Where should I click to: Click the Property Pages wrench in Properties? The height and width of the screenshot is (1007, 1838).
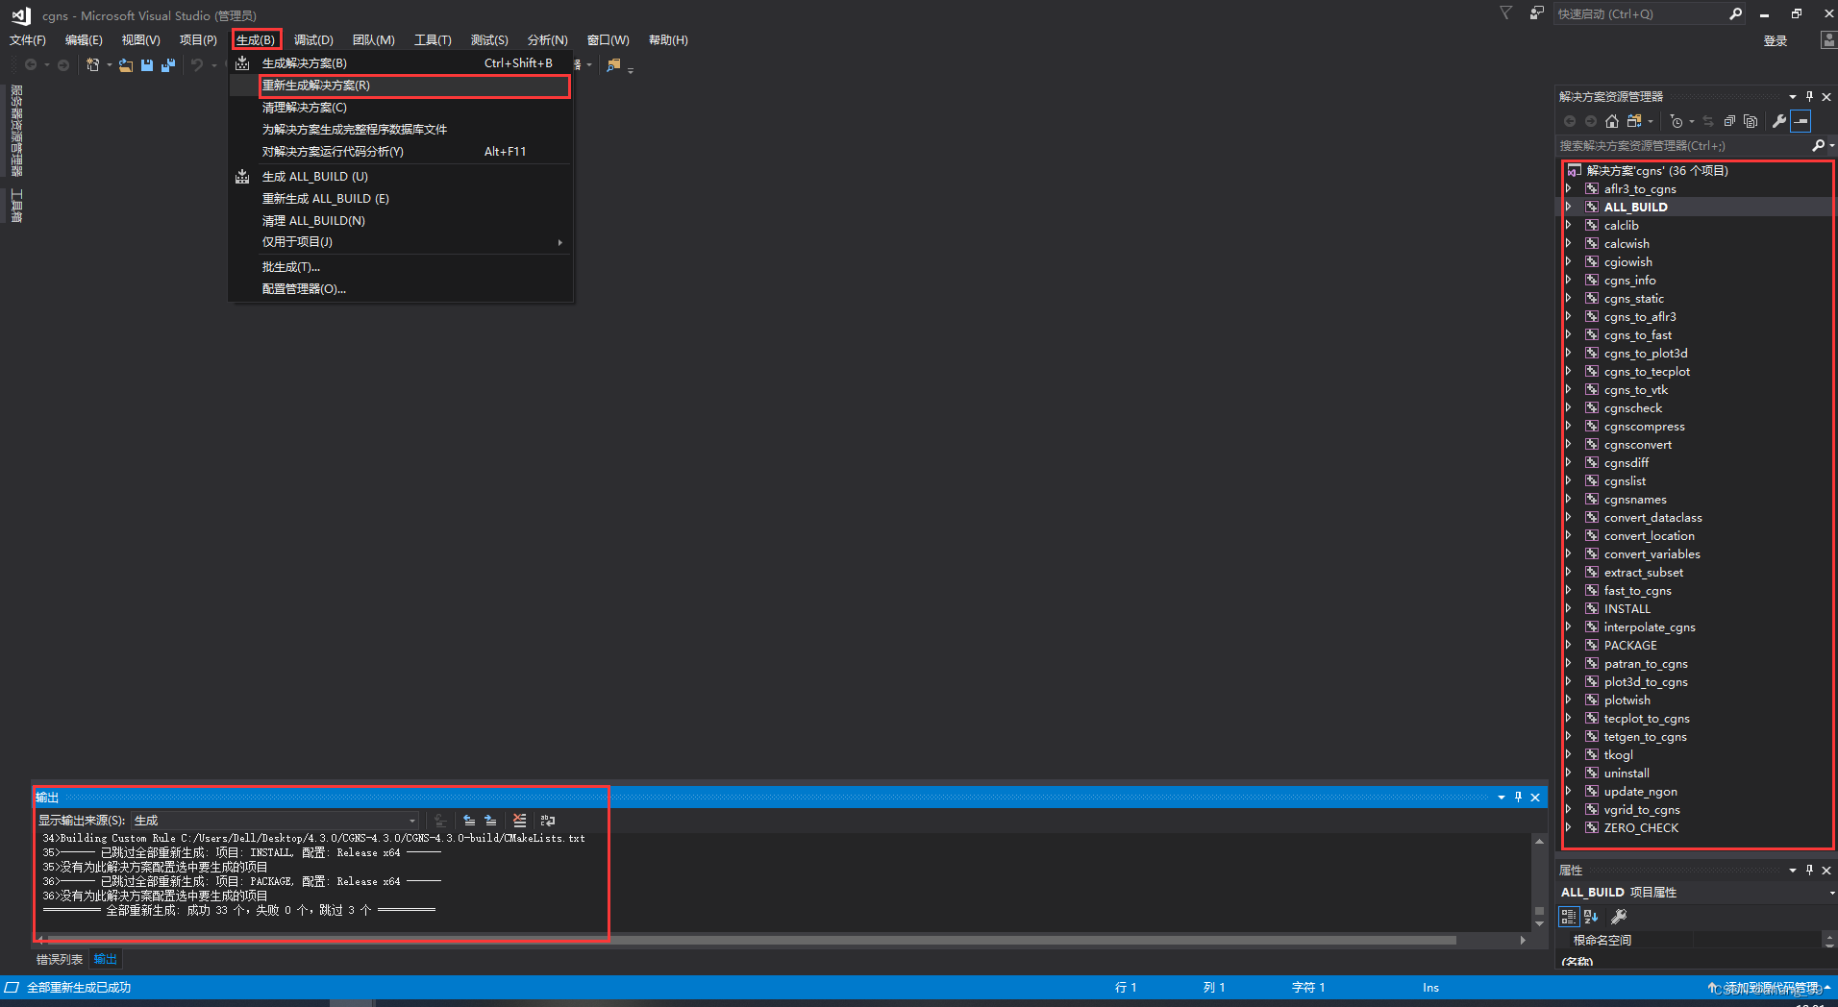click(1619, 917)
